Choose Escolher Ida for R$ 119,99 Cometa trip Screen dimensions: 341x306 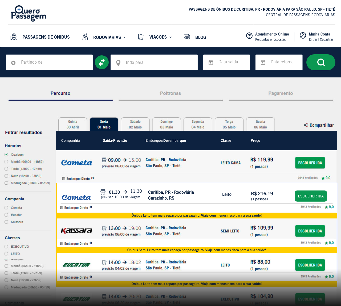pos(310,163)
